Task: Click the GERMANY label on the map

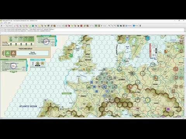Action: coord(122,80)
